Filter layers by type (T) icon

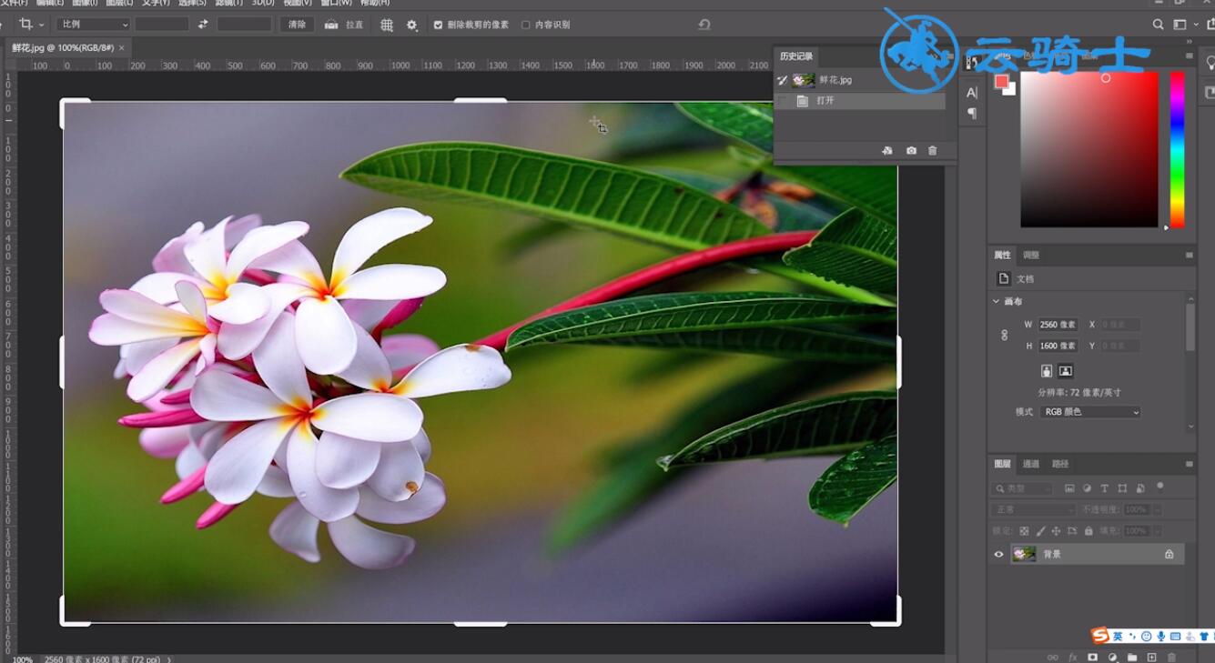point(1105,488)
